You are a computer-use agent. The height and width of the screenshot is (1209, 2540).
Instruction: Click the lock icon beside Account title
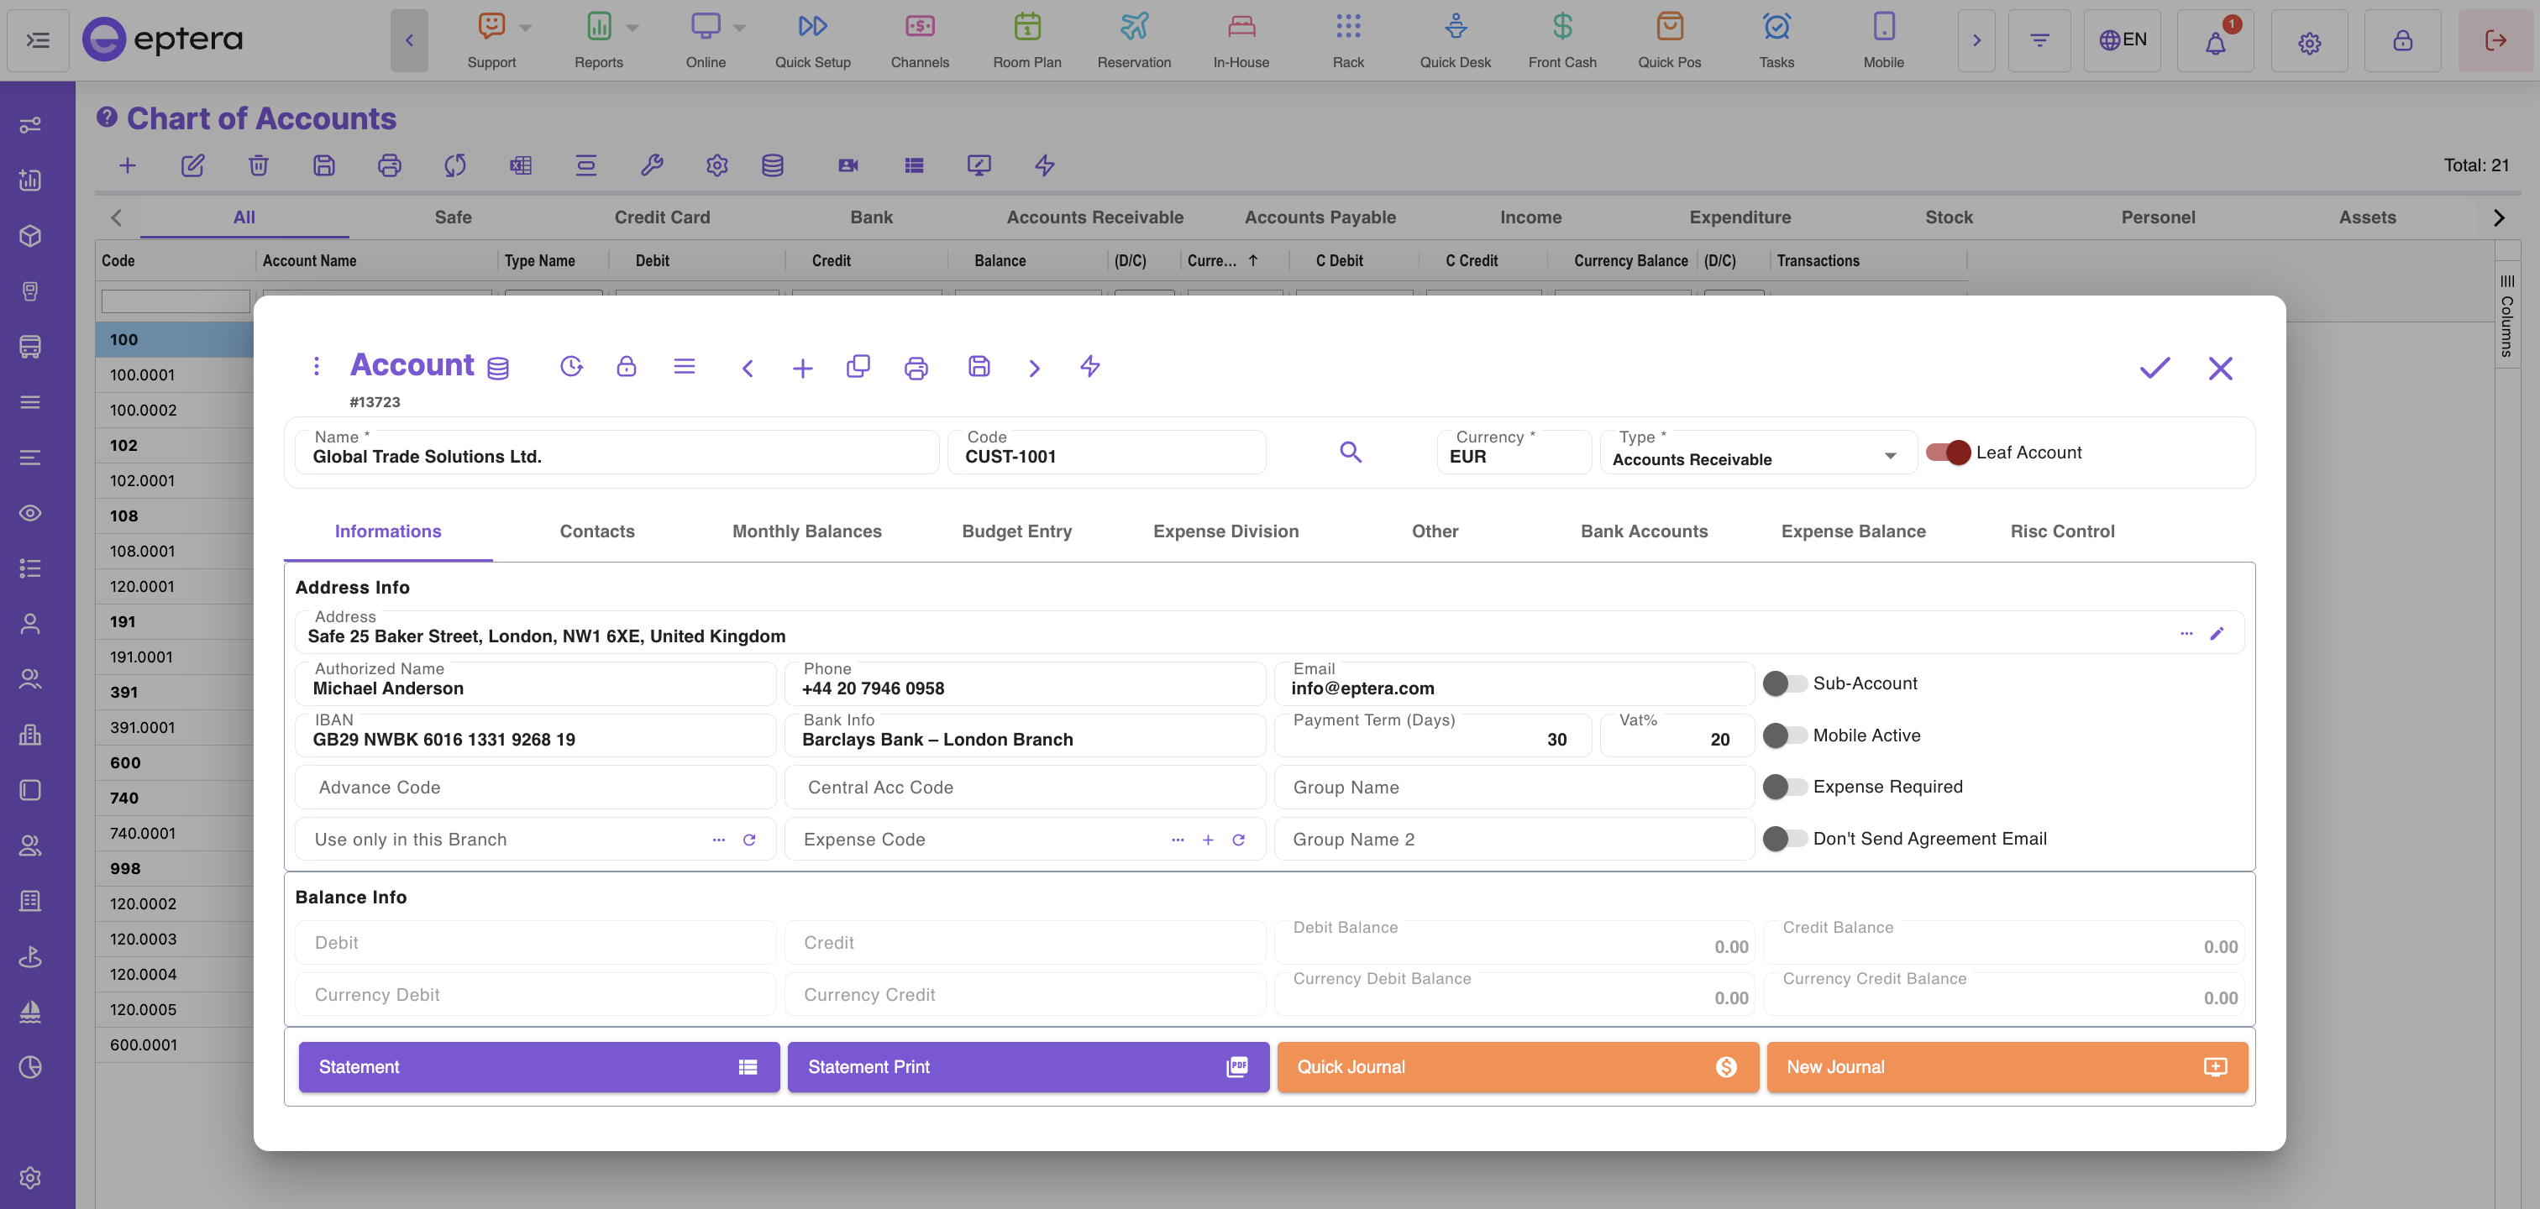(626, 367)
